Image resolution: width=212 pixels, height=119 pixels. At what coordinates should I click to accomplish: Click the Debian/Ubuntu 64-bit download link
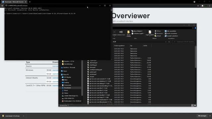pos(55,82)
